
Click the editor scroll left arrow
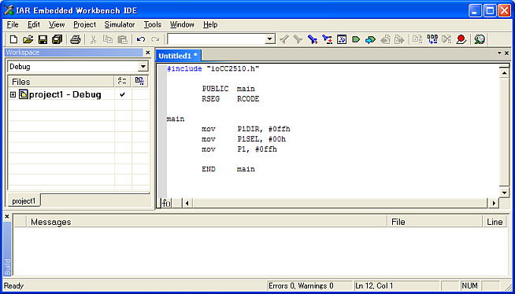(187, 204)
